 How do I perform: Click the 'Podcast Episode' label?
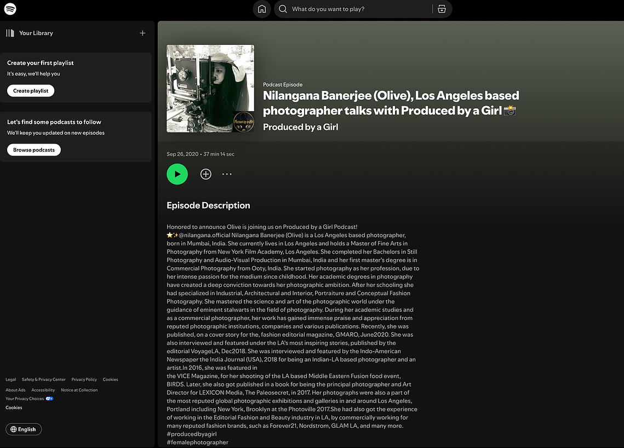click(x=283, y=84)
